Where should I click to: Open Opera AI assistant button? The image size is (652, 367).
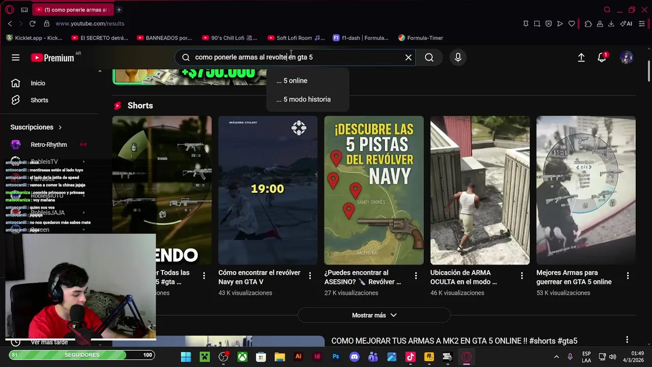[626, 23]
